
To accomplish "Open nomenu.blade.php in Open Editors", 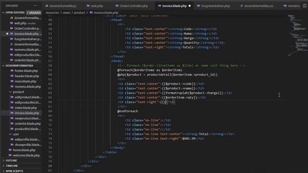I will 26,49.
